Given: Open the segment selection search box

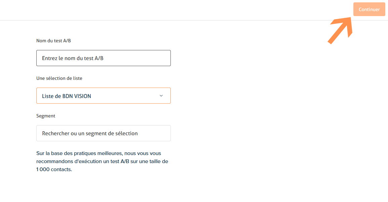Looking at the screenshot, I should (x=103, y=133).
